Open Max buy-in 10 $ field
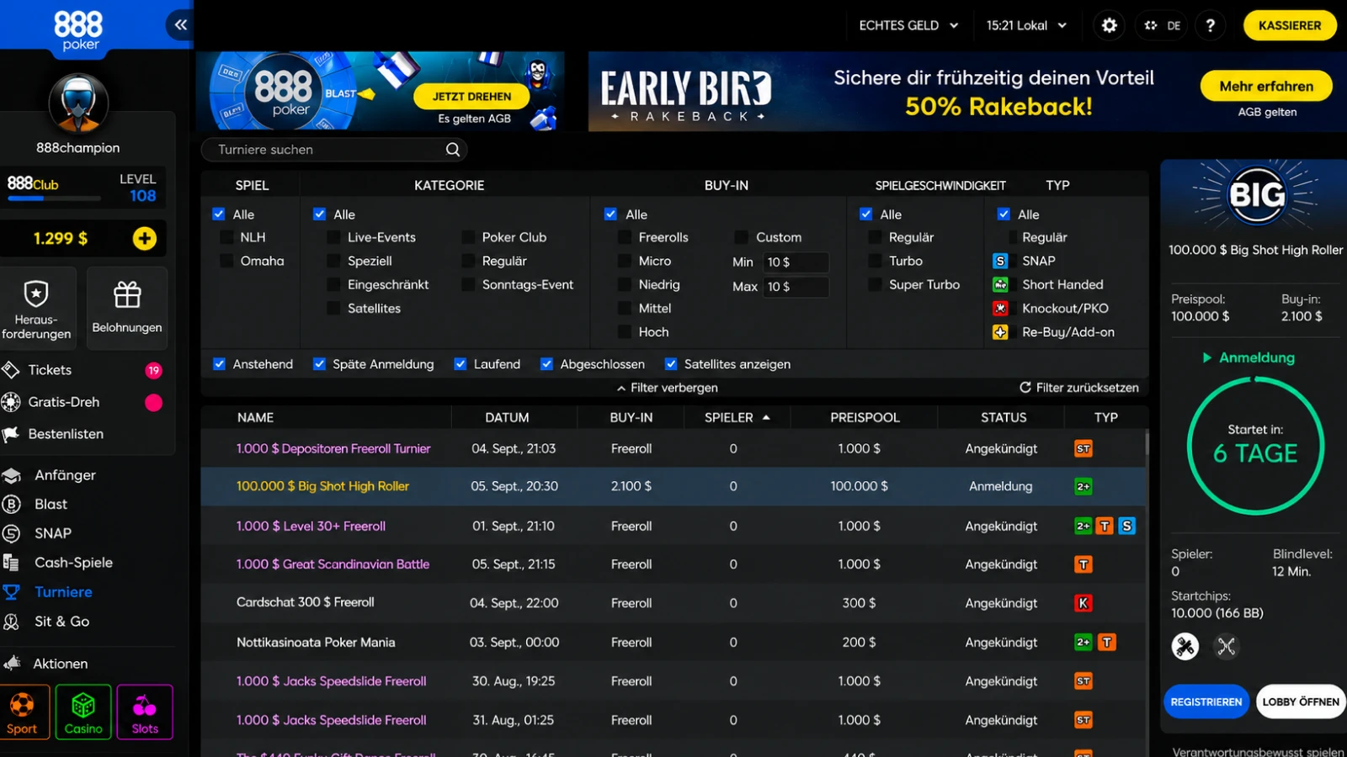 (x=796, y=287)
